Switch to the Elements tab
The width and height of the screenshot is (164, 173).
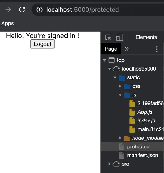pos(146,37)
